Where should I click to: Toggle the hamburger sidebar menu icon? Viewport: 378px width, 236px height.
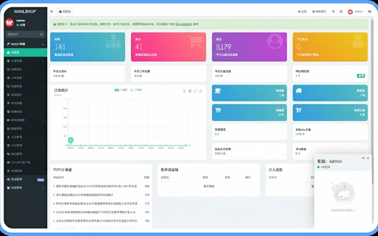51,11
